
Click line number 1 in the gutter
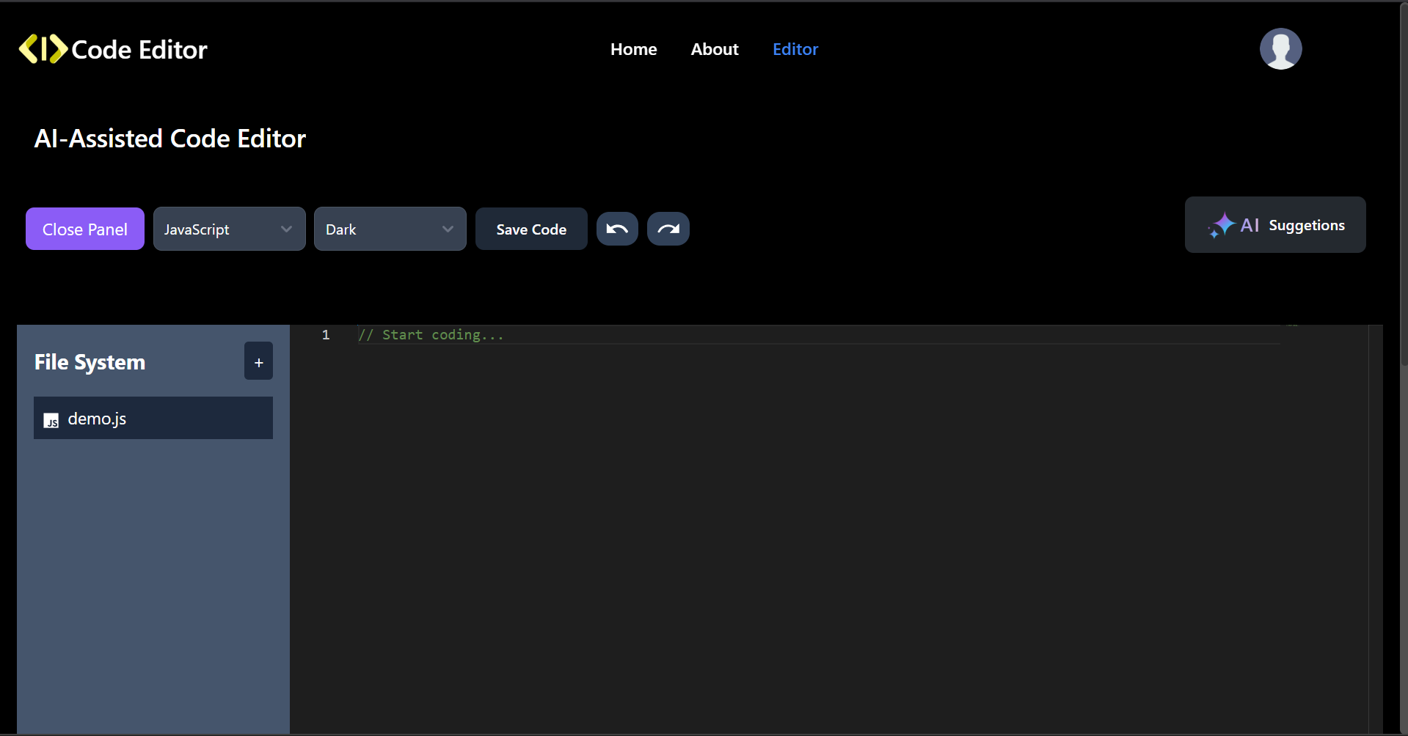[326, 335]
